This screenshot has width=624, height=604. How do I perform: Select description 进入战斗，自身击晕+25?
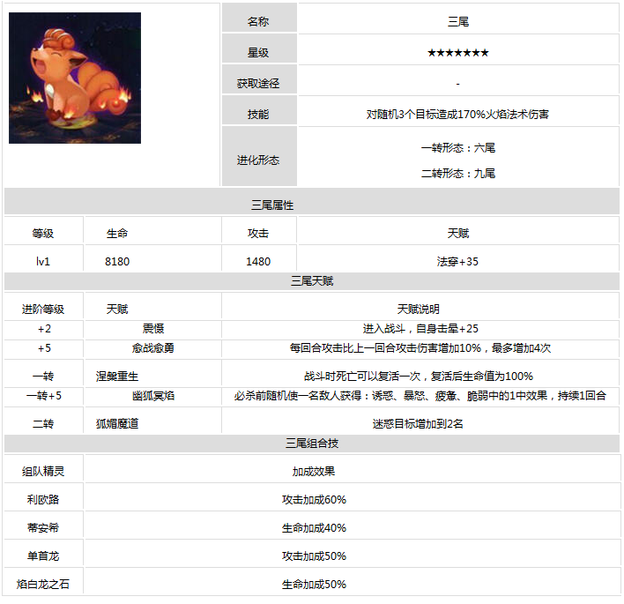tap(420, 329)
